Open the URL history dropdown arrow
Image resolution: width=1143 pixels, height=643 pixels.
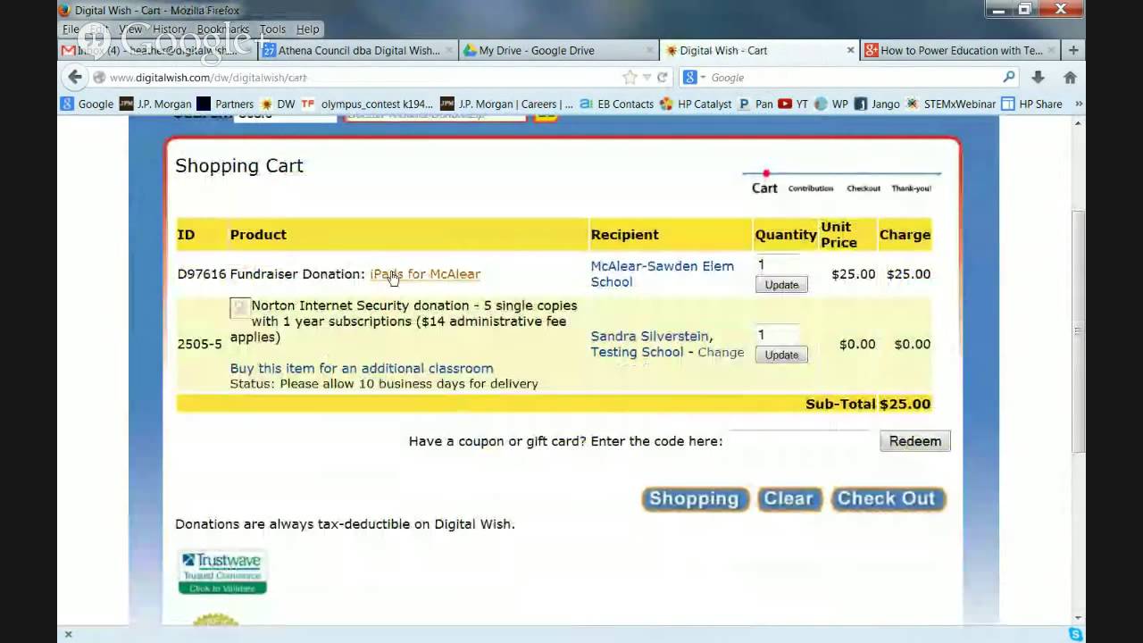647,78
